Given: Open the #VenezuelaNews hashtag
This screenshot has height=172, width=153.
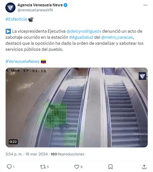Looking at the screenshot, I should click(x=22, y=61).
